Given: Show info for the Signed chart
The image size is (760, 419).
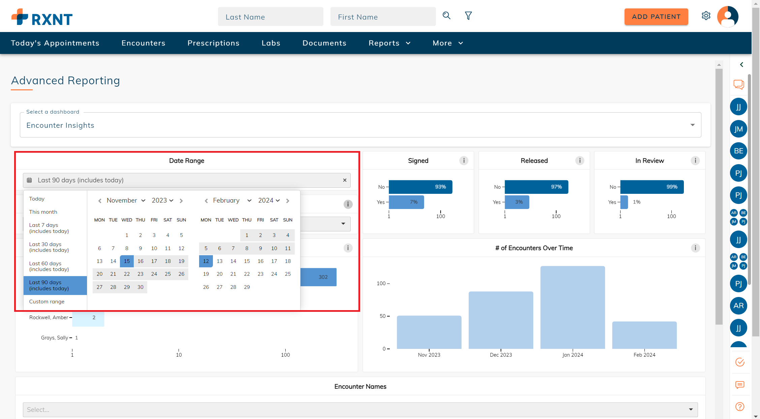Looking at the screenshot, I should coord(464,160).
